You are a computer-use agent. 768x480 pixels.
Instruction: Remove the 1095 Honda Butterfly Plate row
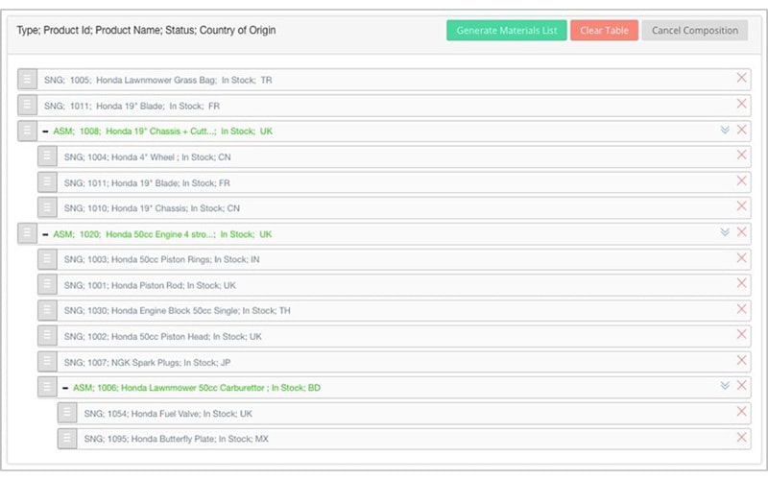click(x=741, y=437)
